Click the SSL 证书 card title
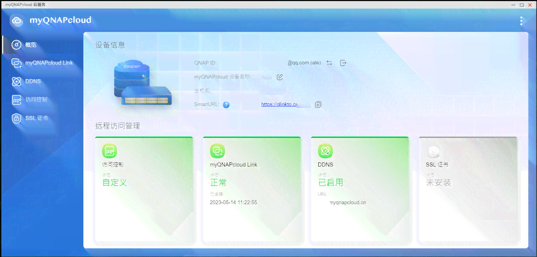The width and height of the screenshot is (537, 257). [437, 165]
